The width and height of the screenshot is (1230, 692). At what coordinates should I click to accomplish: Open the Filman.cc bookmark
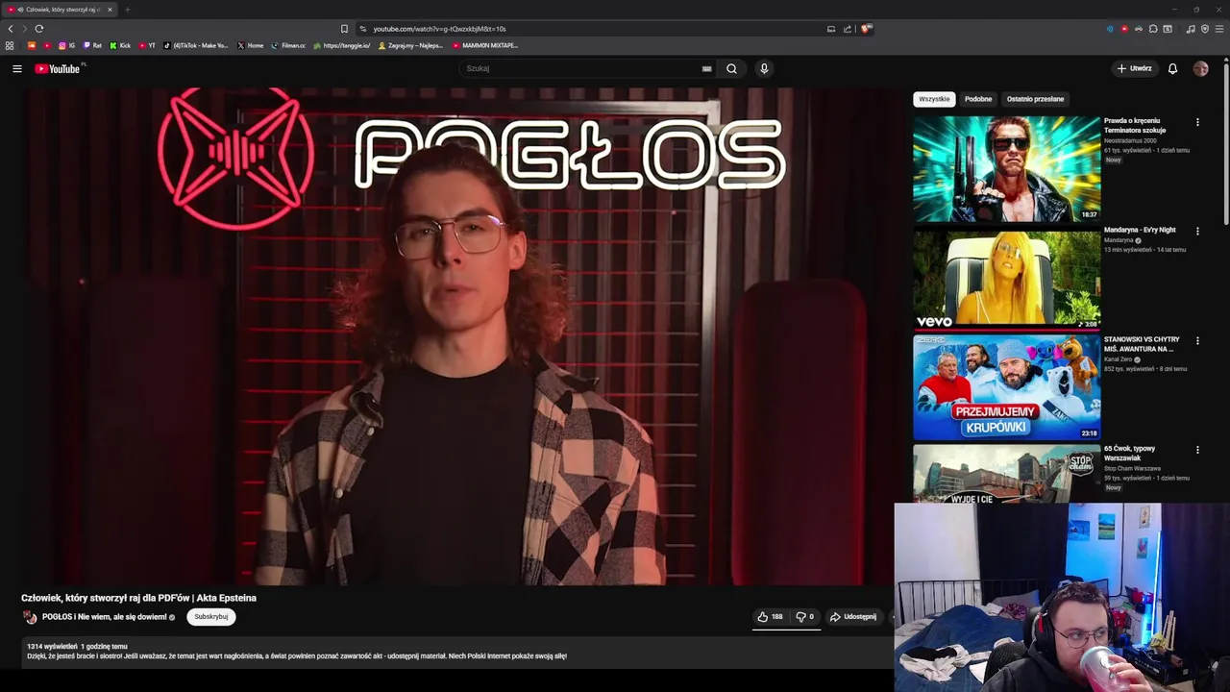(288, 45)
